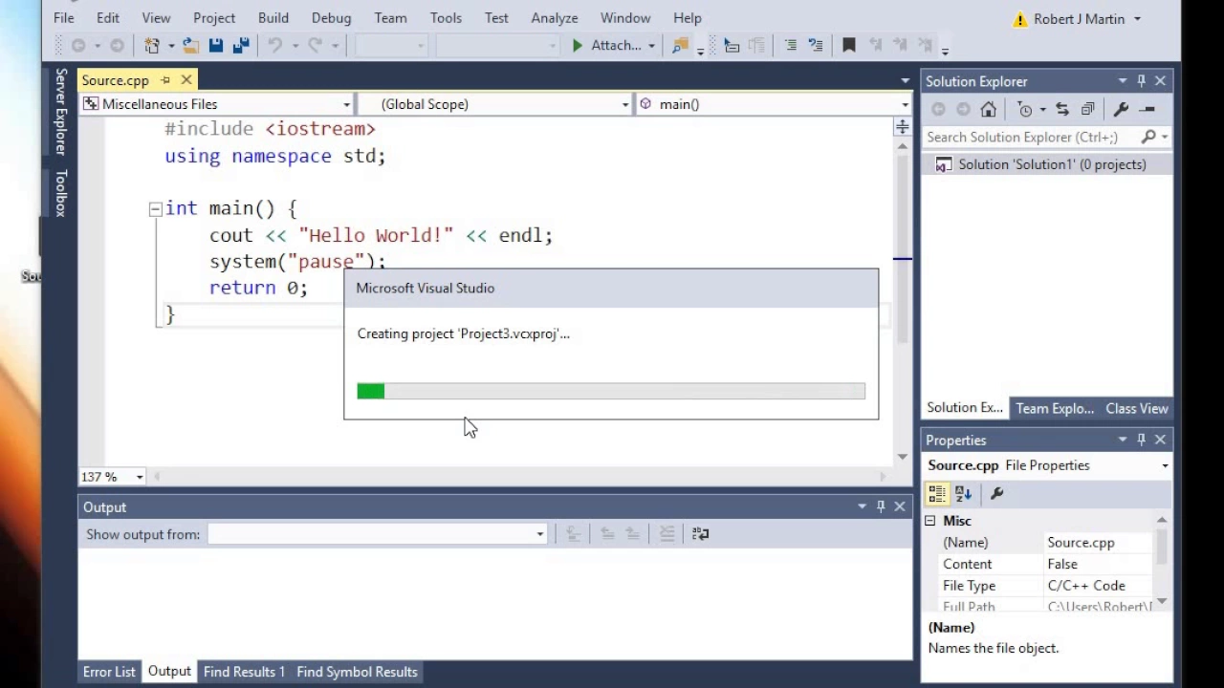Open the Source.cpp File Properties object dropdown
This screenshot has height=688, width=1224.
point(1165,465)
